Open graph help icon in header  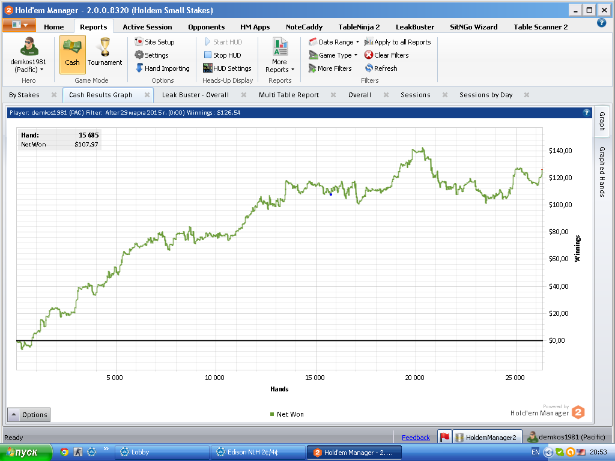[586, 112]
